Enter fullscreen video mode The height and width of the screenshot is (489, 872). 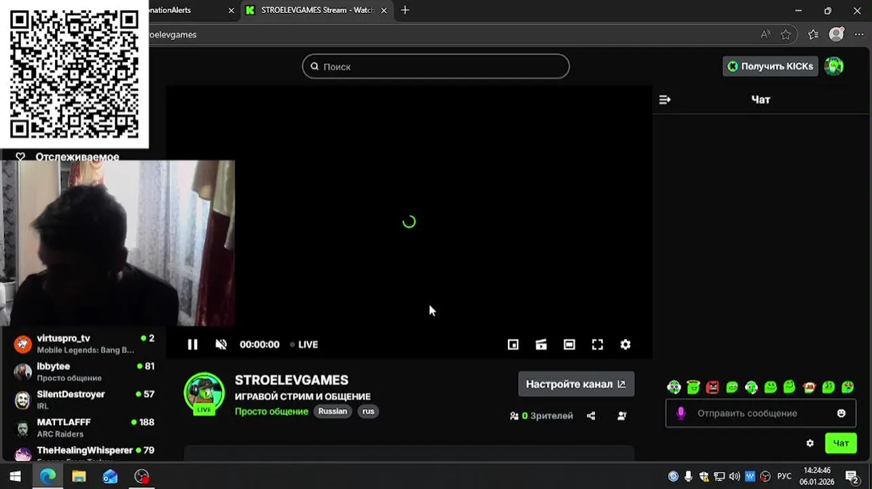point(598,344)
